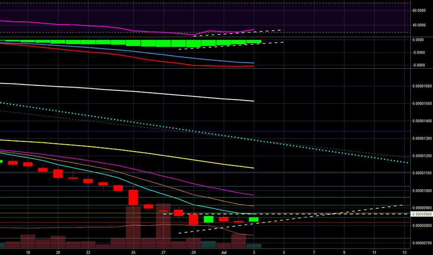Click the 0.00000700 price axis label
Image resolution: width=433 pixels, height=255 pixels.
tap(422, 243)
